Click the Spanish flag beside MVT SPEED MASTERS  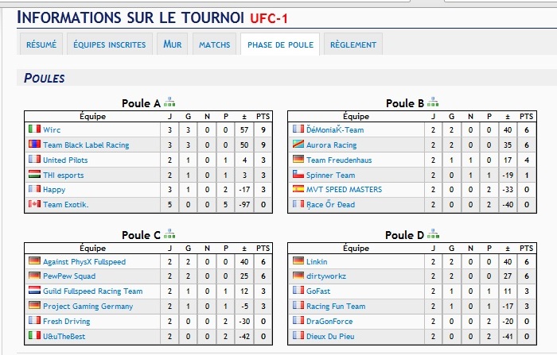[298, 189]
